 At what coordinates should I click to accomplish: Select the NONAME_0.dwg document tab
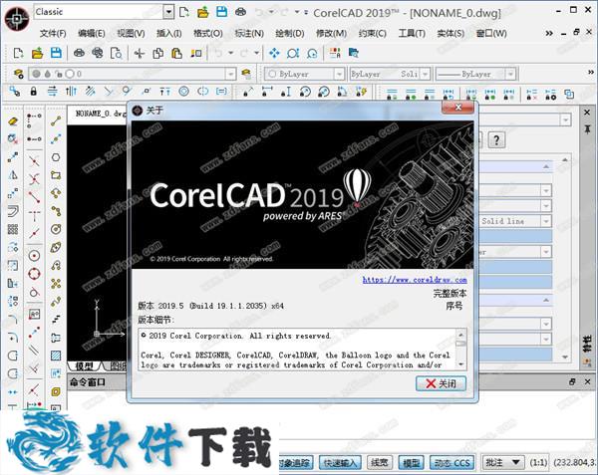[x=100, y=114]
